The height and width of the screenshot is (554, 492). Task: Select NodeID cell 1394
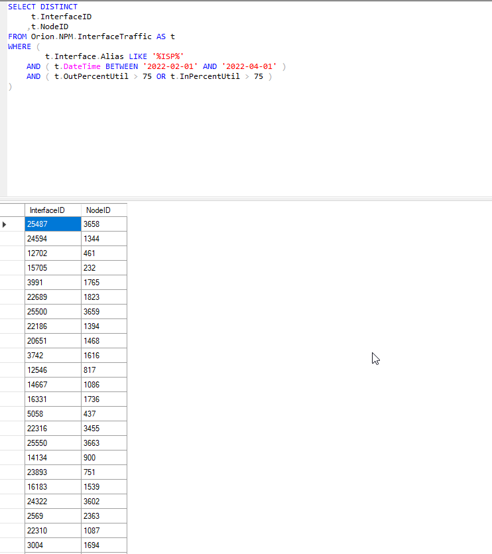(104, 326)
